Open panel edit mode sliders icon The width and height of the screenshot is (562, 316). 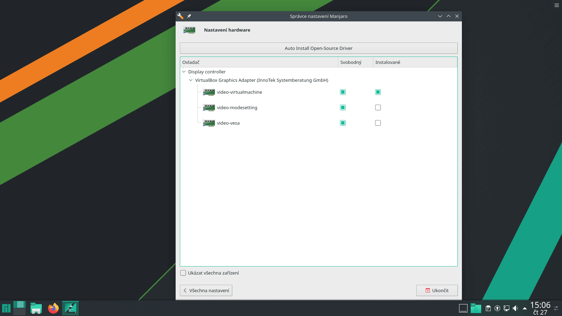(556, 308)
